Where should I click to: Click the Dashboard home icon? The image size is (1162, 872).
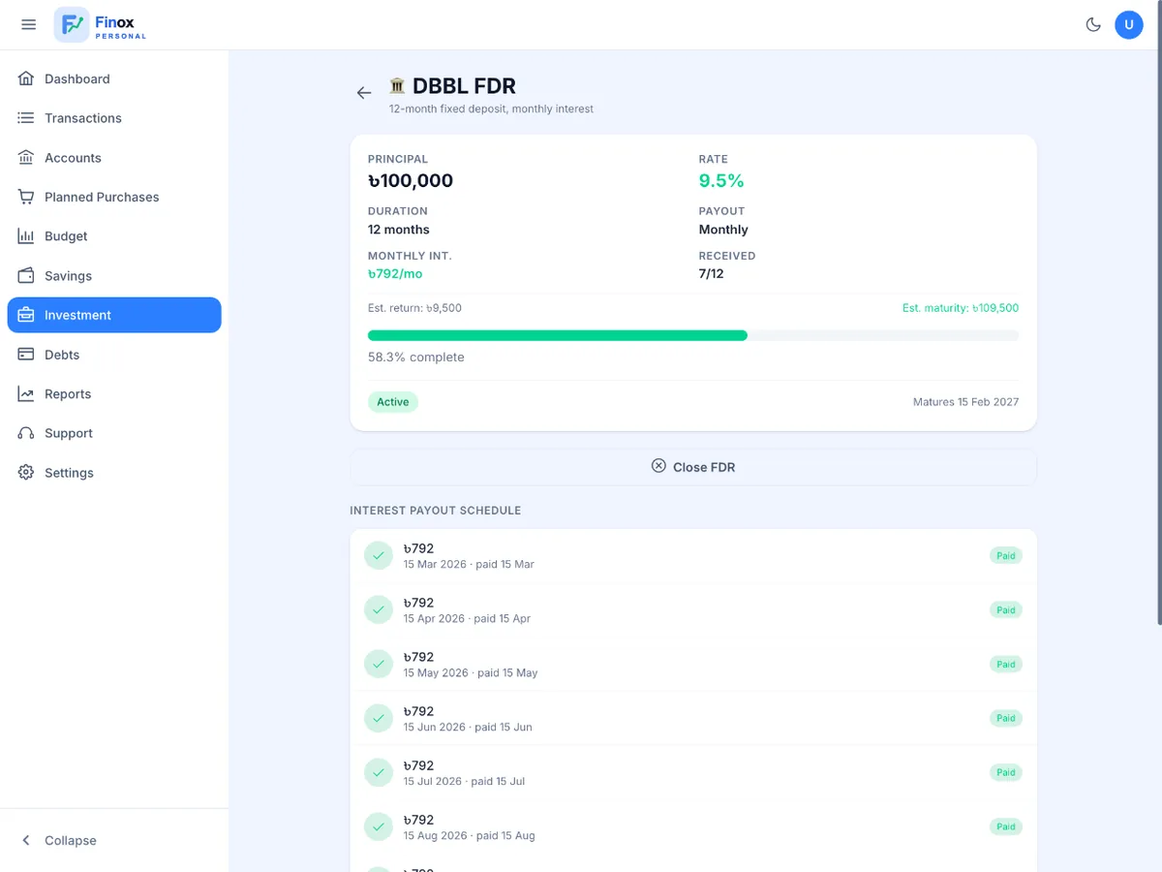point(26,78)
